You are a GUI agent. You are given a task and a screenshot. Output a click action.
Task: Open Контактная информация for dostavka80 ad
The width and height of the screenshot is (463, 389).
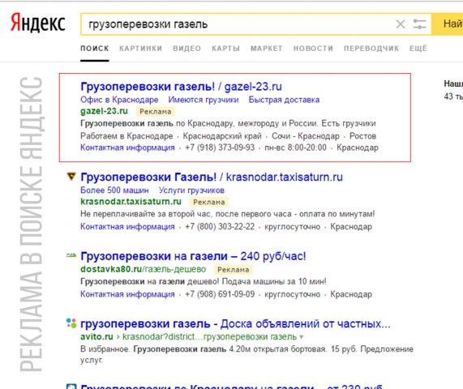tap(127, 294)
